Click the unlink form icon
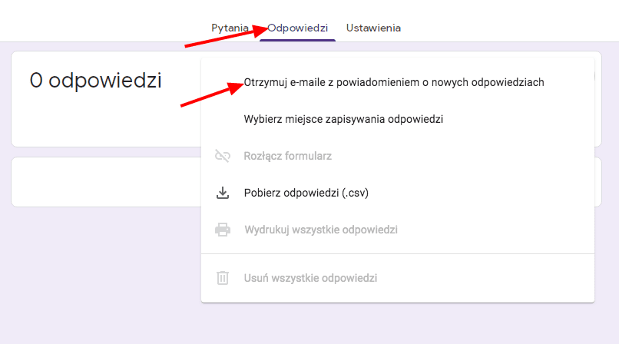 223,156
